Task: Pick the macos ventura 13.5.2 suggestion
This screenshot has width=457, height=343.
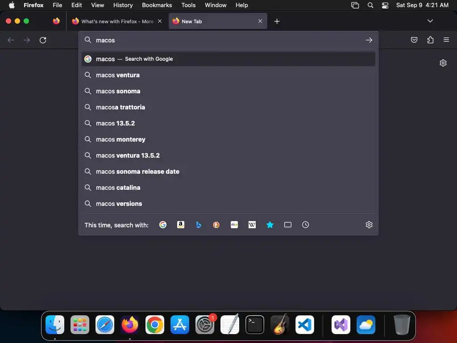Action: tap(228, 155)
